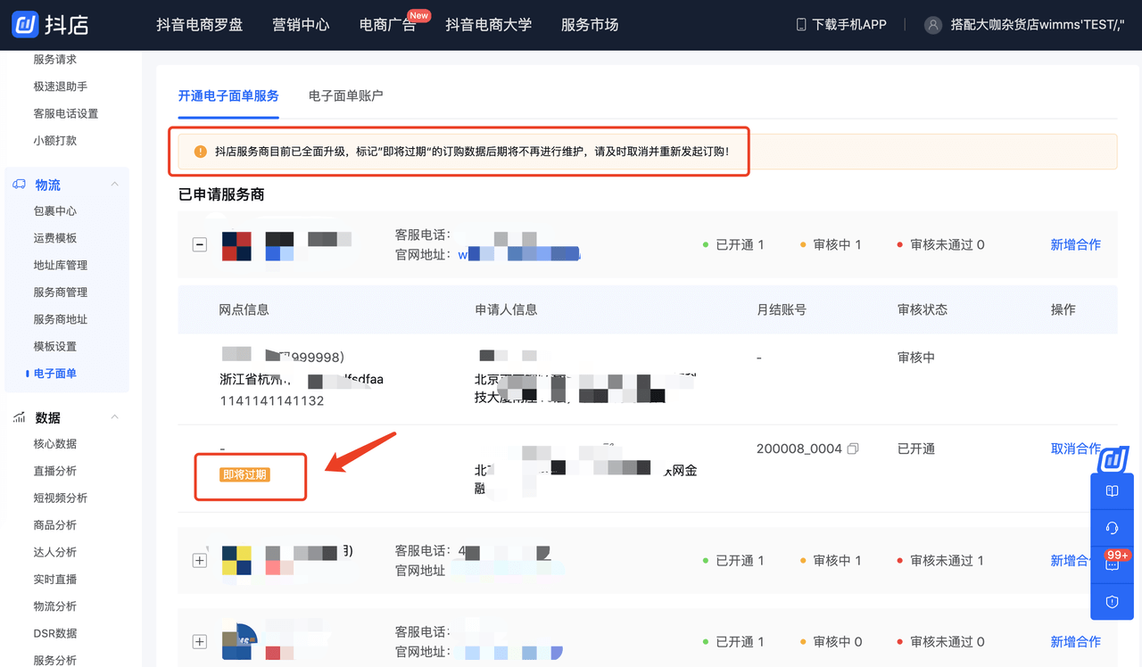Click the 审核状态 column header

point(923,309)
